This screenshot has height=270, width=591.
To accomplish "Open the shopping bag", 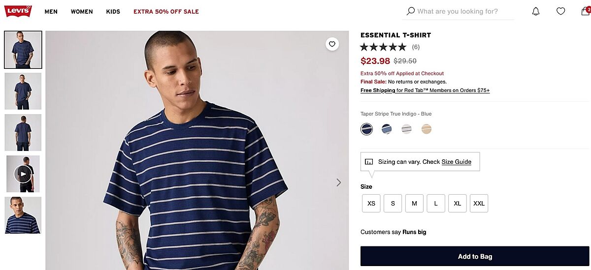I will pos(585,11).
